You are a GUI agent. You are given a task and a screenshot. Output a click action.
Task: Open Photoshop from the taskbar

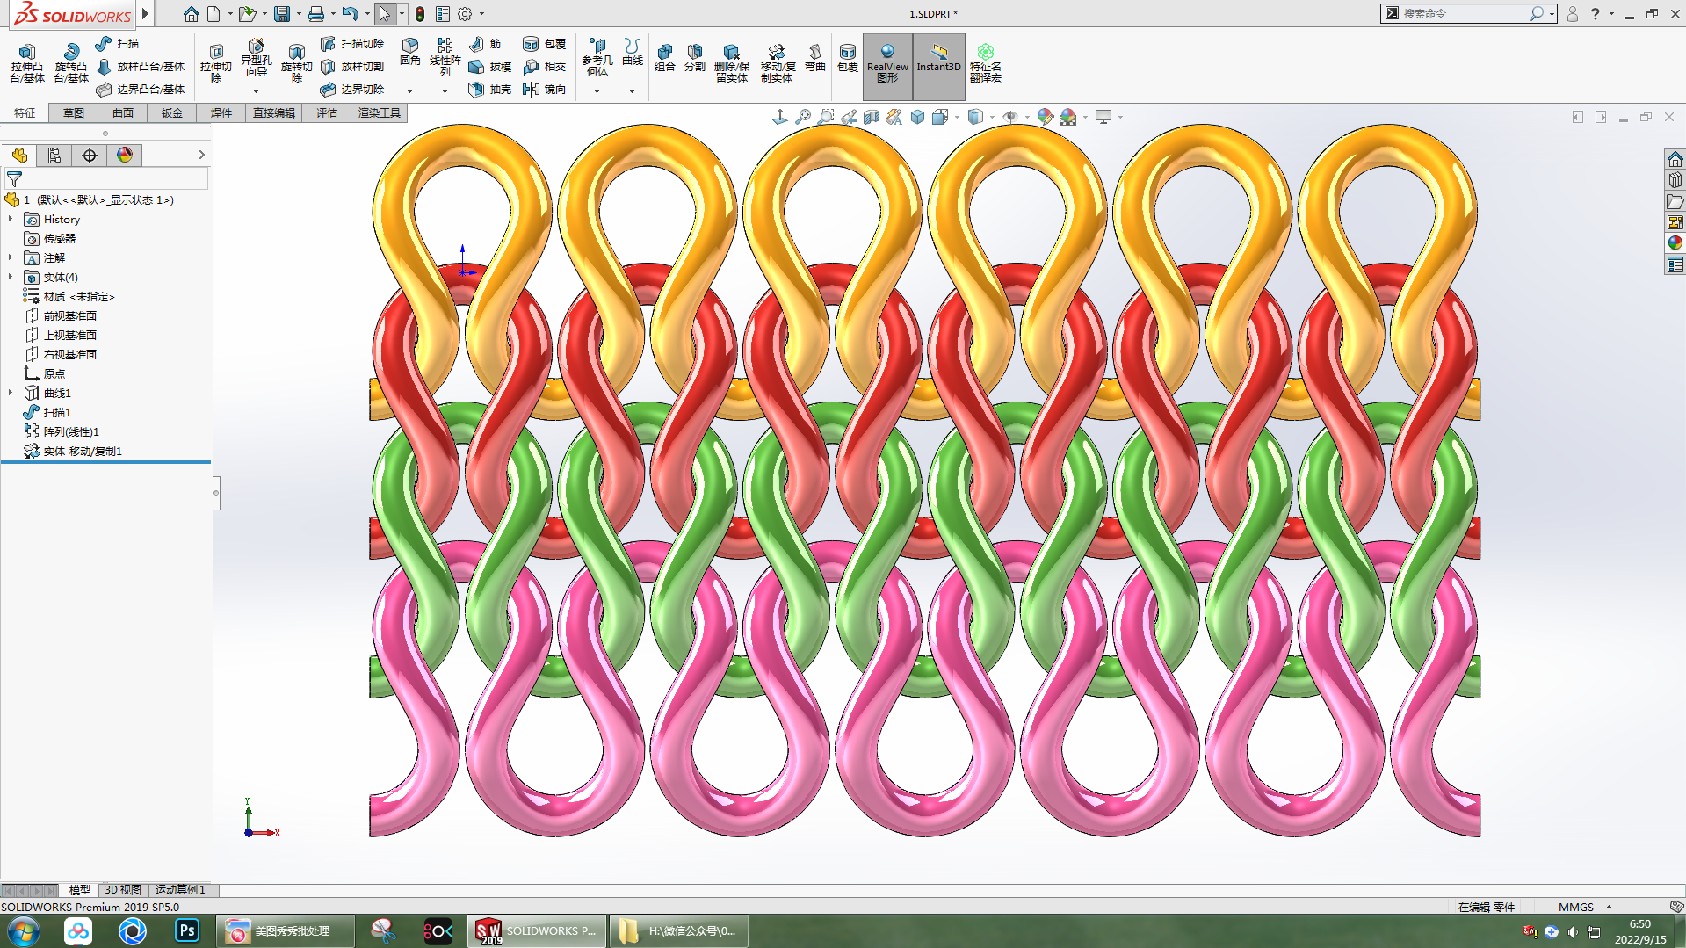tap(187, 930)
